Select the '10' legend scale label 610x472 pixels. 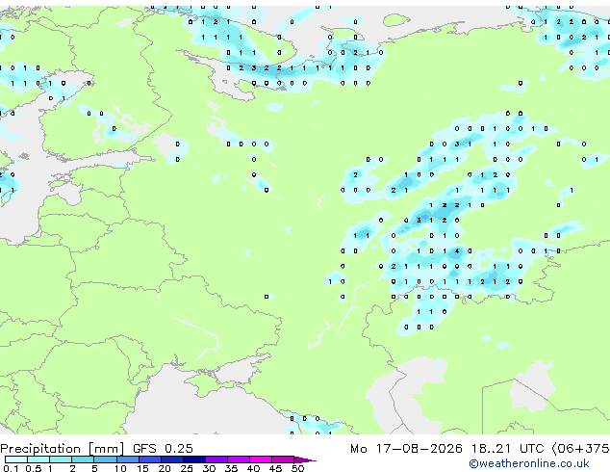coord(120,468)
